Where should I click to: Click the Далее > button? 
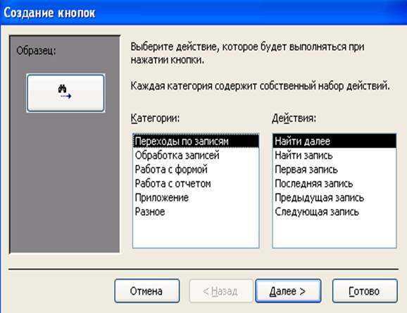(x=288, y=291)
